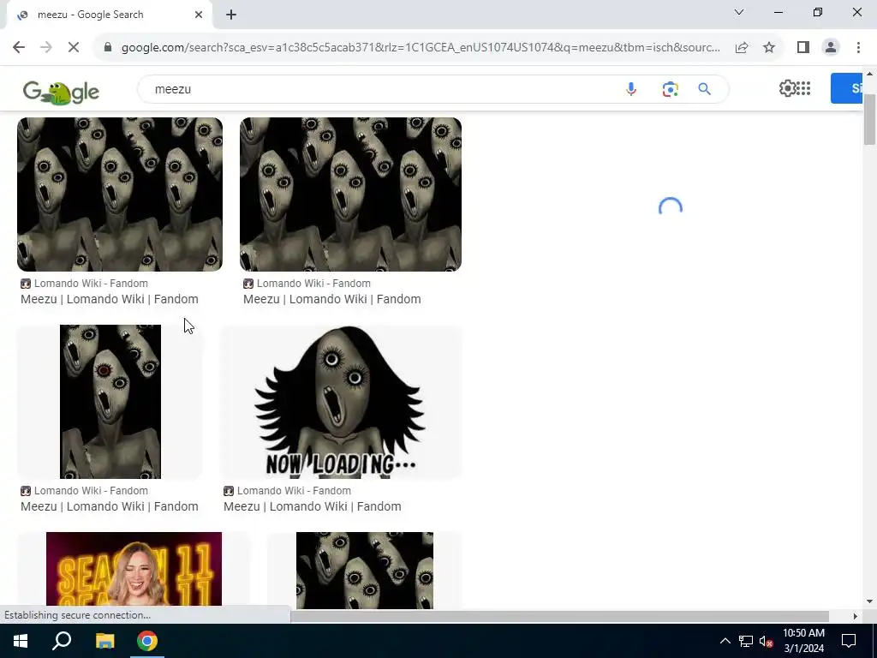Click the horizontal scrollbar right arrow
The height and width of the screenshot is (658, 877).
pyautogui.click(x=856, y=616)
